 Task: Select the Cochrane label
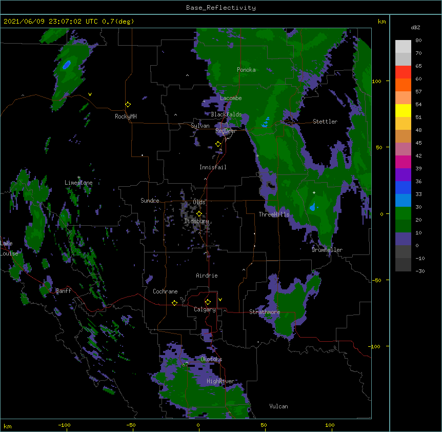tap(165, 291)
